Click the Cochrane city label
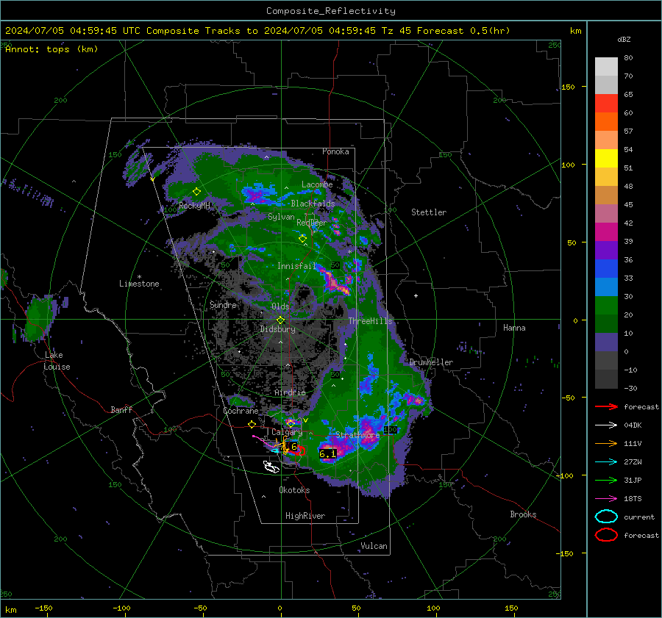662x618 pixels. 241,411
